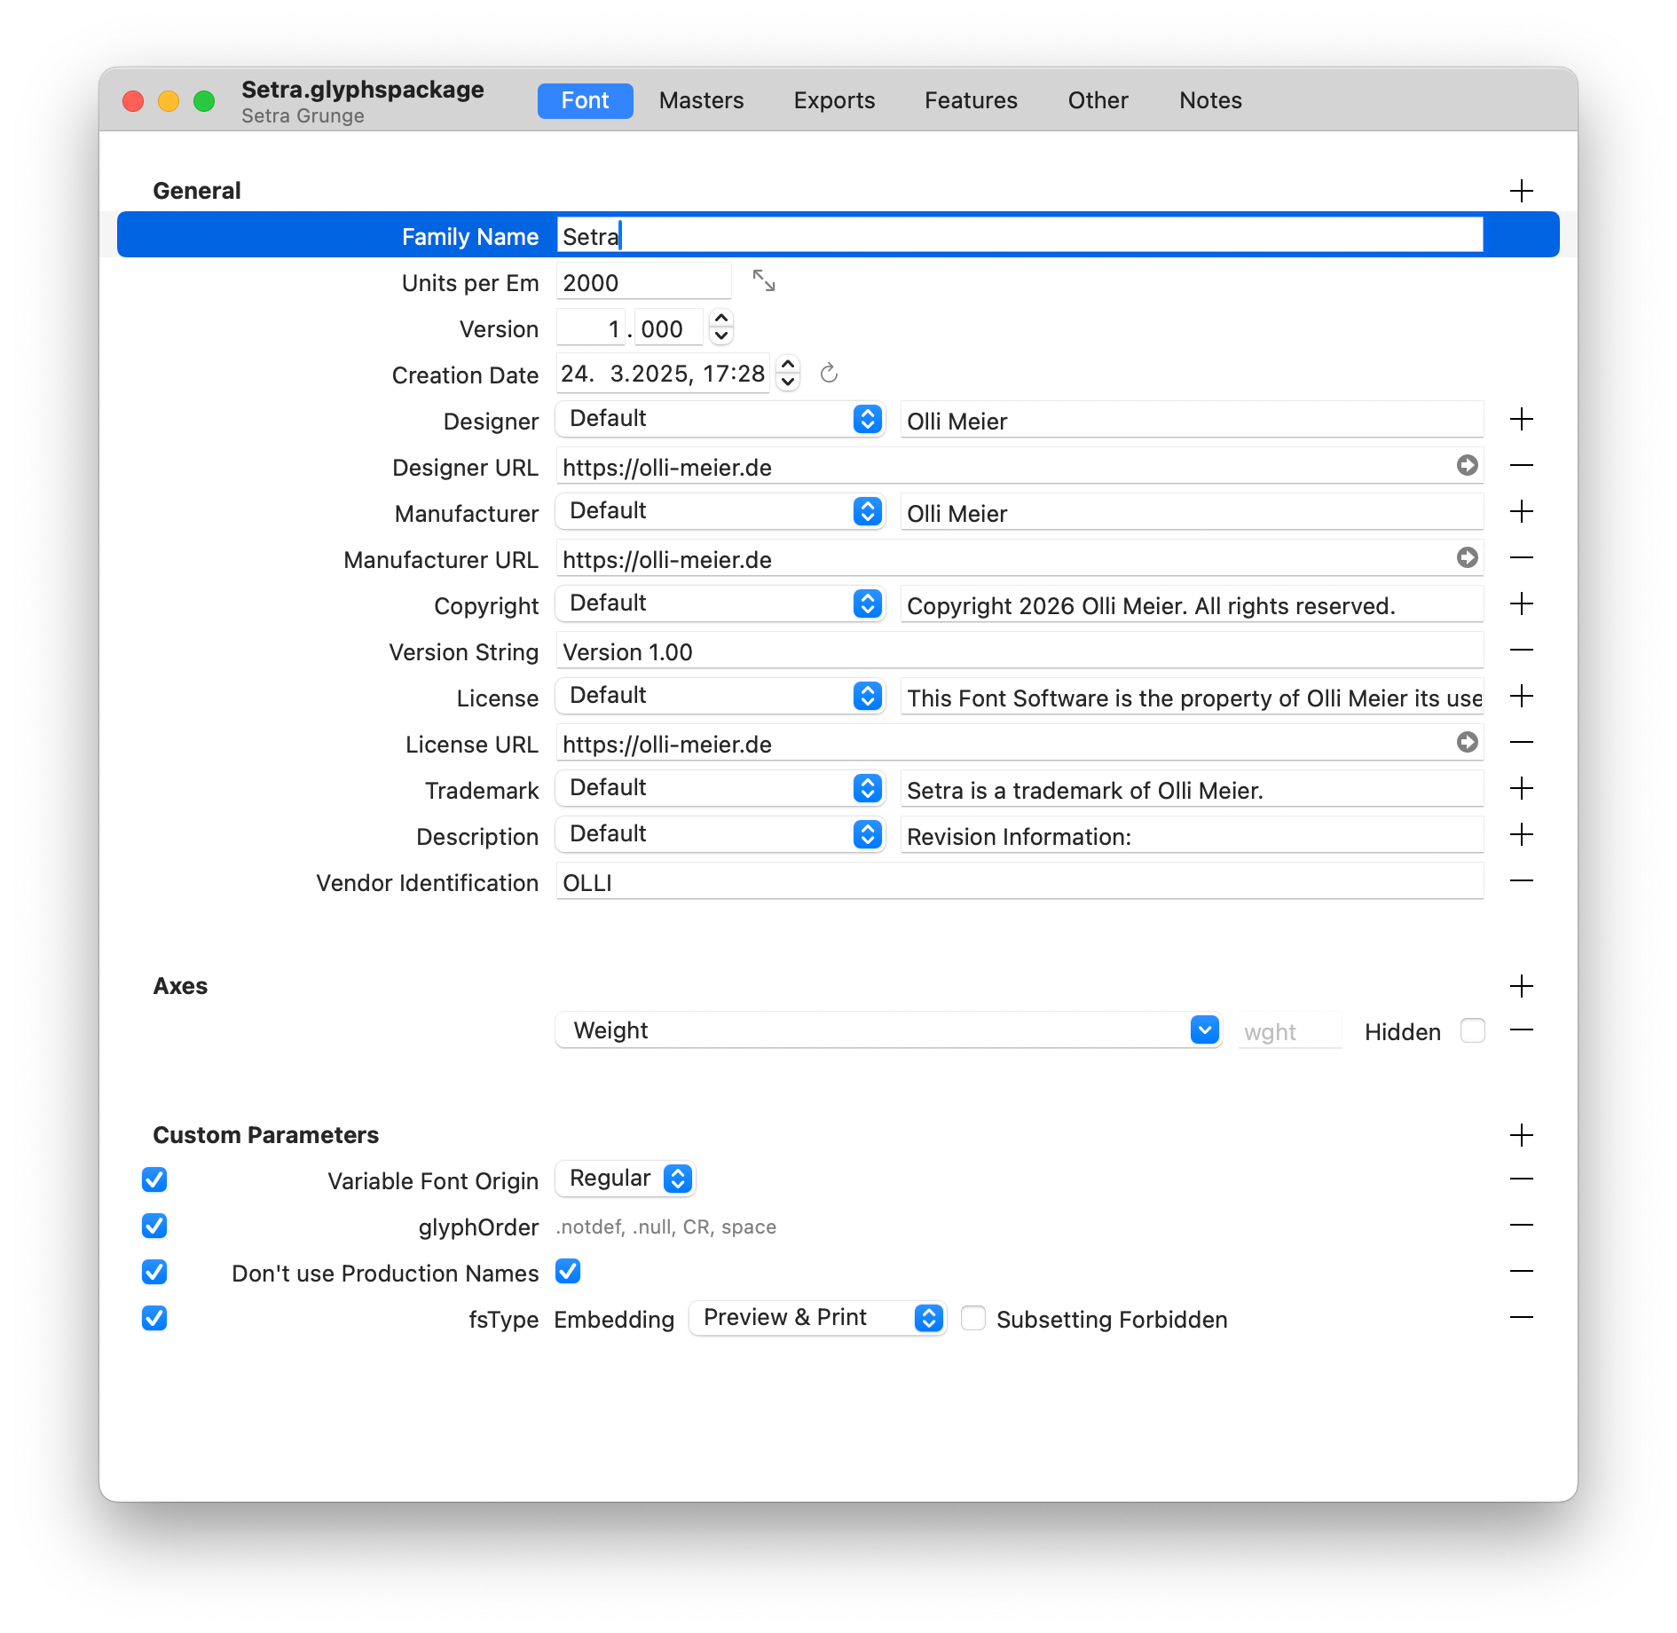Remove the Vendor Identification row

pyautogui.click(x=1521, y=881)
